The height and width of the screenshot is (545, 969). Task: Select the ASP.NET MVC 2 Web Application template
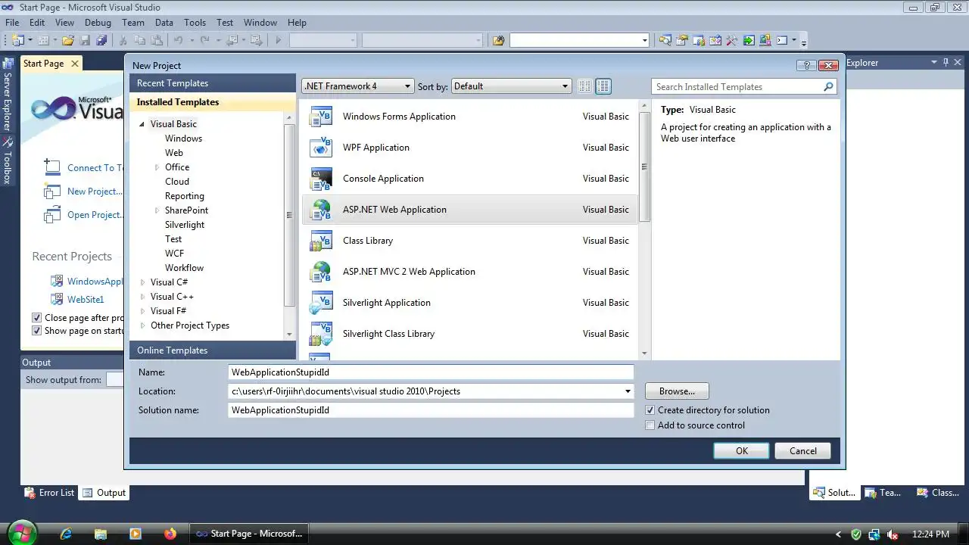pos(469,272)
